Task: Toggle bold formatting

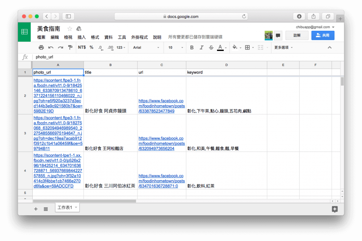Action: pyautogui.click(x=192, y=47)
